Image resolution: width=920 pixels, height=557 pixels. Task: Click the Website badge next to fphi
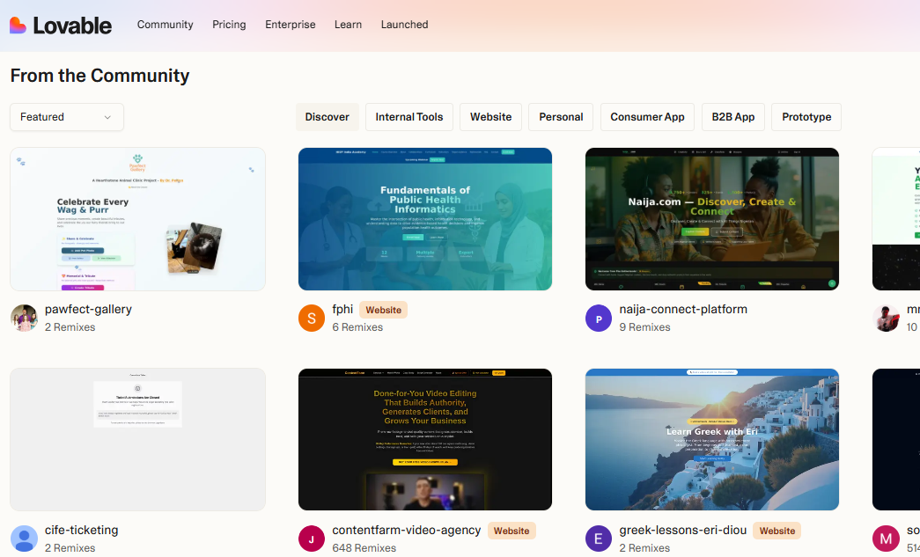(384, 310)
